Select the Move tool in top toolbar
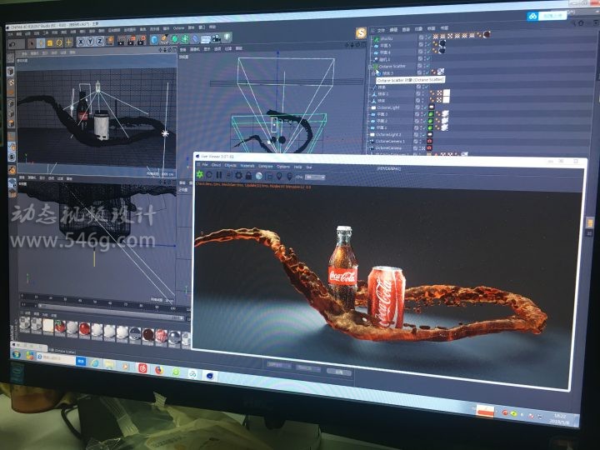This screenshot has width=600, height=450. (x=38, y=40)
